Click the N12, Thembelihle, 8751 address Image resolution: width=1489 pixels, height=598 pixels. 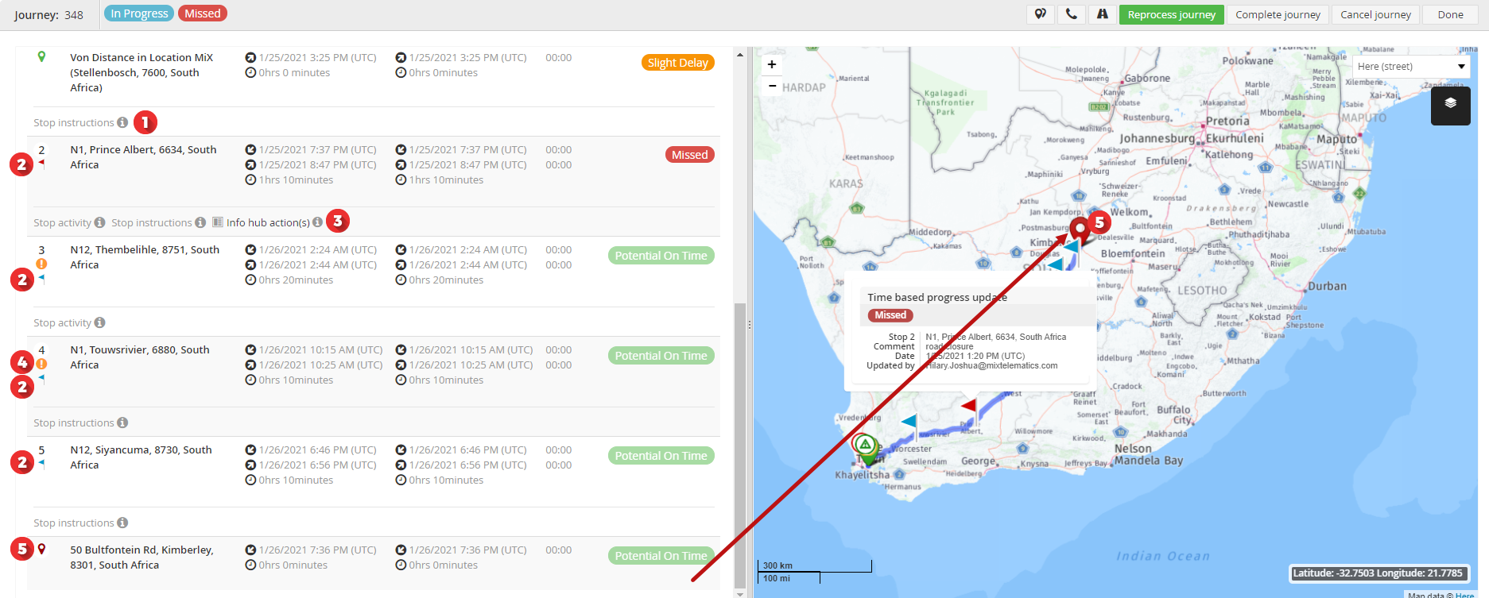[145, 257]
